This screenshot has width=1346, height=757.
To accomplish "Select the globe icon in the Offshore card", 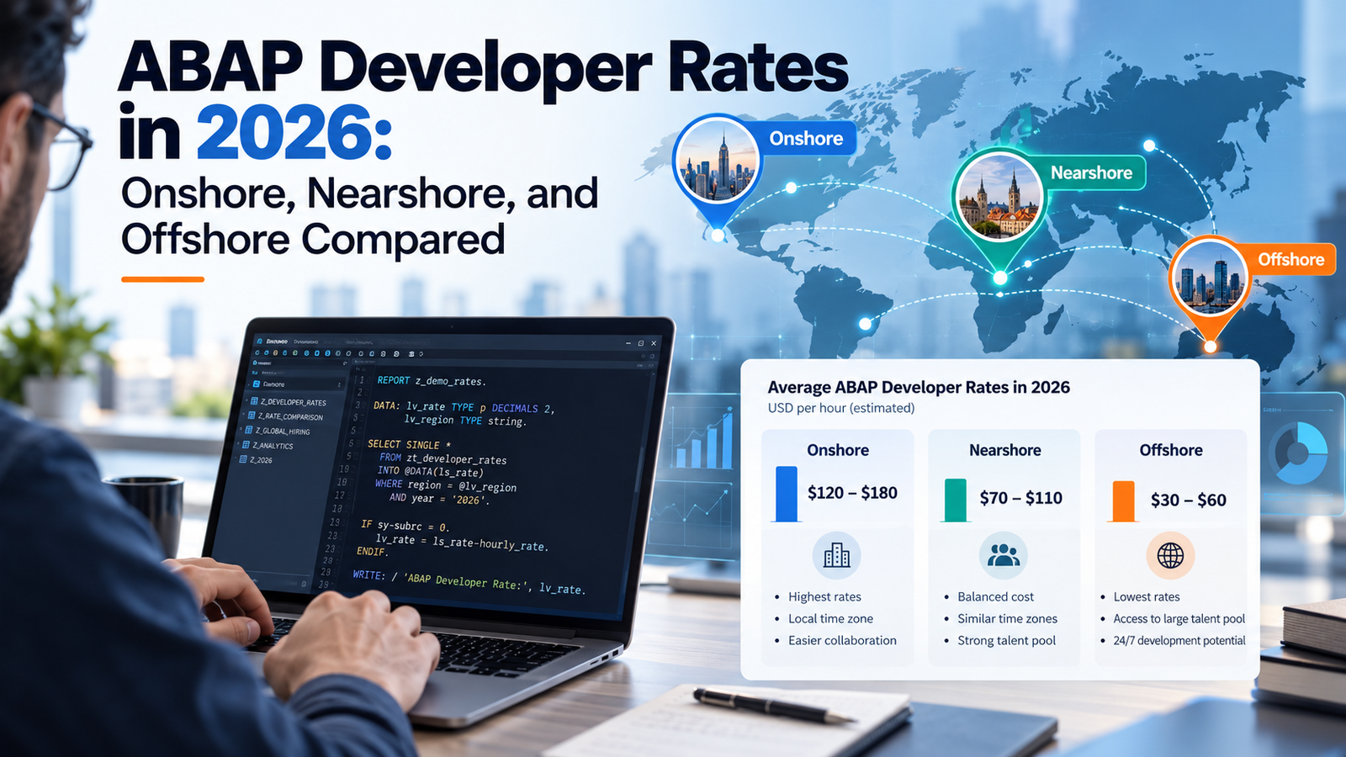I will tap(1170, 555).
